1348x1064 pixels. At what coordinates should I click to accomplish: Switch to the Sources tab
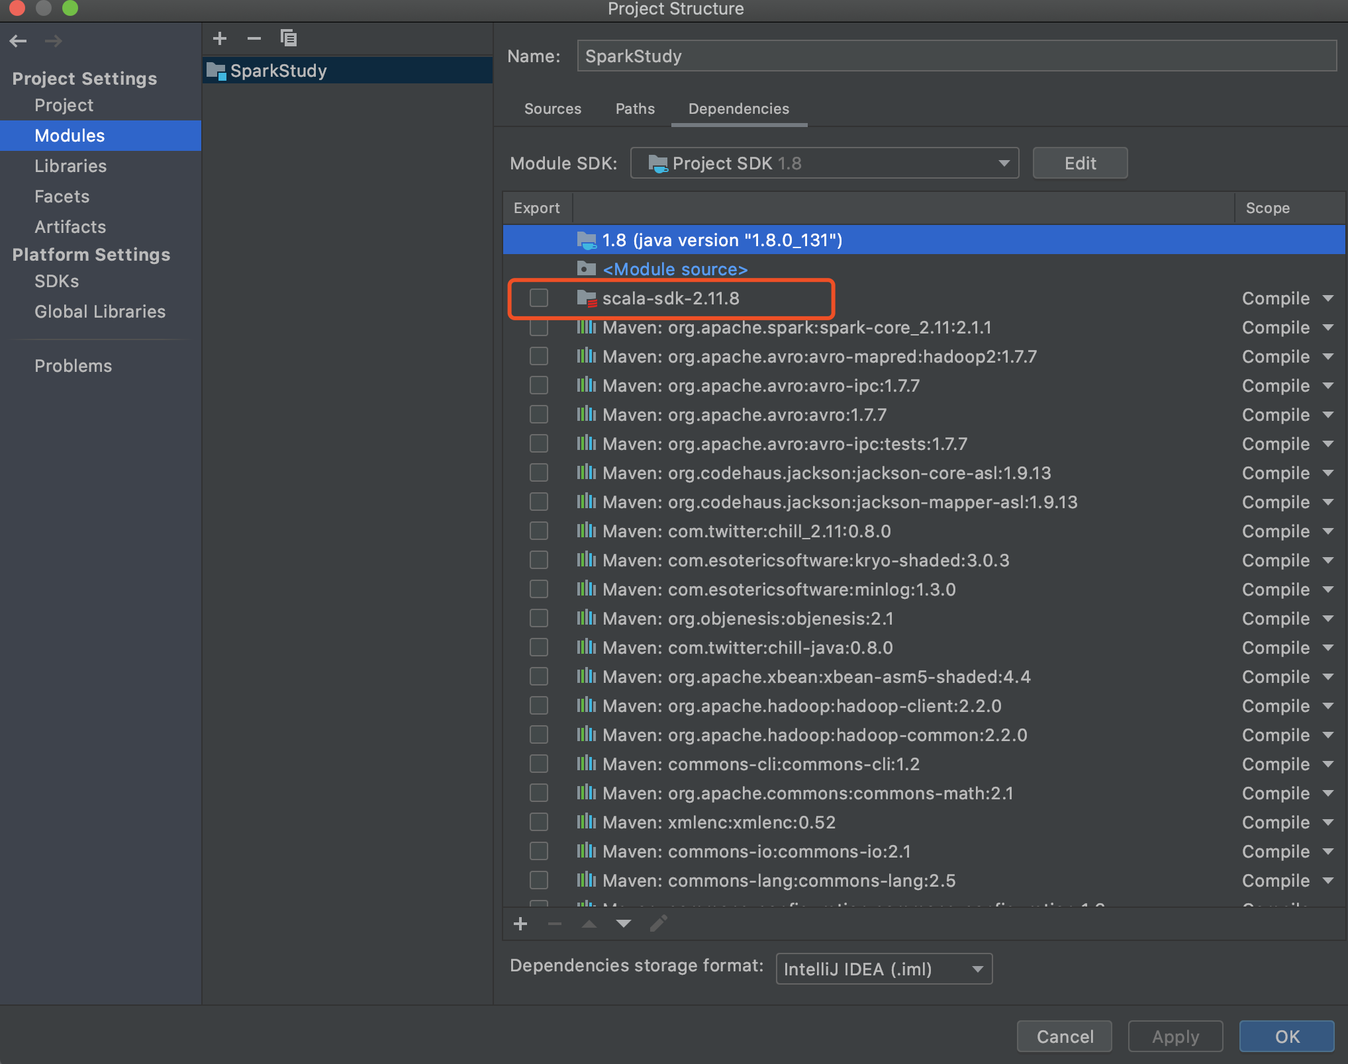pos(552,109)
